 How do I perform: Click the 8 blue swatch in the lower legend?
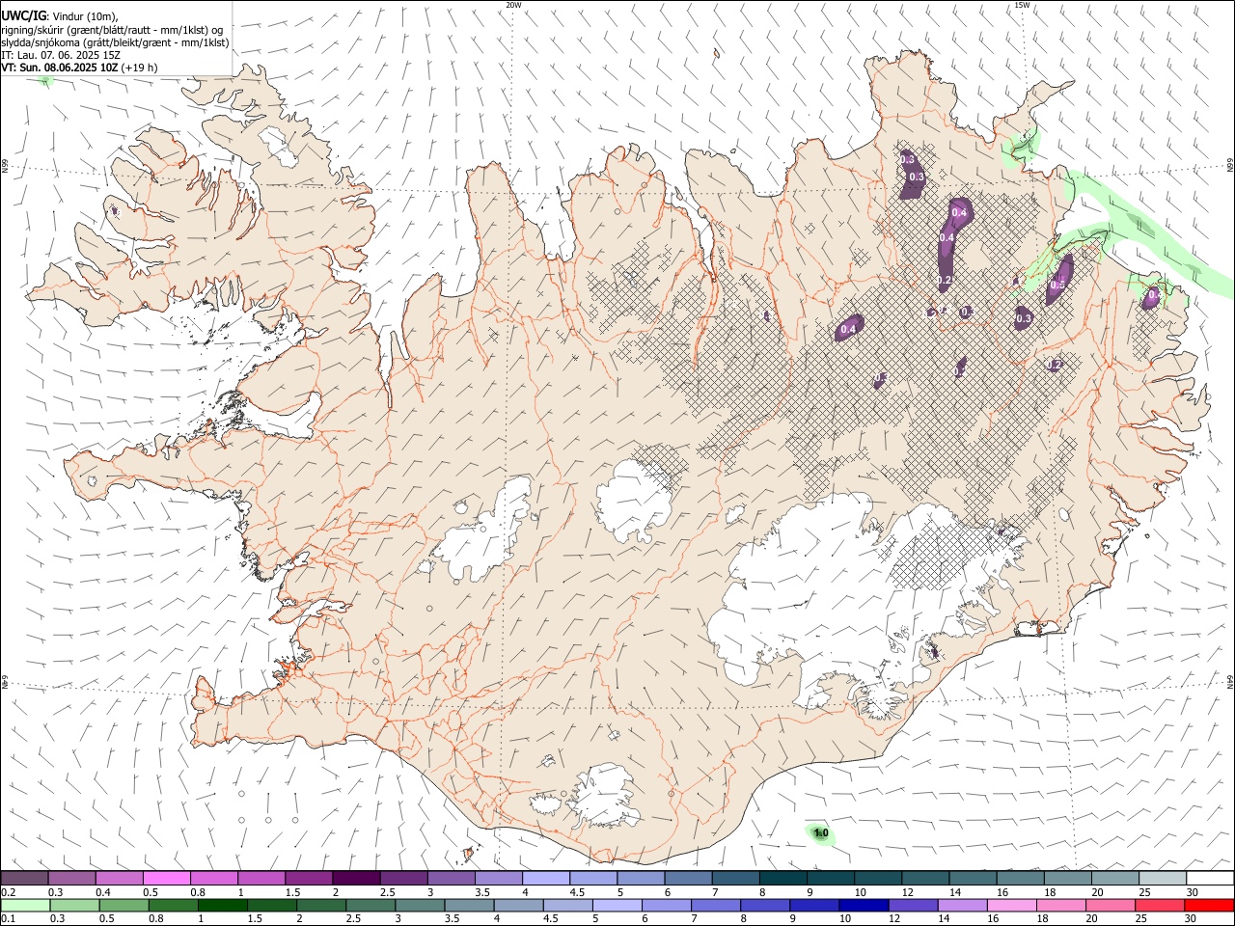pos(764,905)
